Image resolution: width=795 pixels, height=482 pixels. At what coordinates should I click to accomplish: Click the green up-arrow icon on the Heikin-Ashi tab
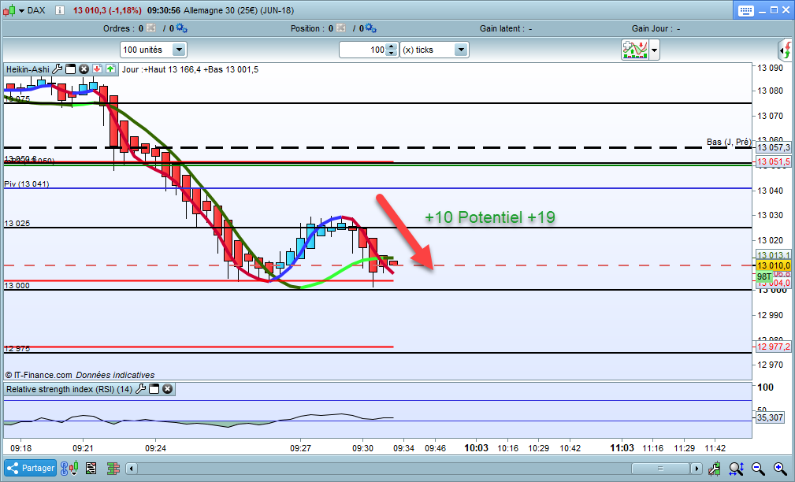(110, 69)
